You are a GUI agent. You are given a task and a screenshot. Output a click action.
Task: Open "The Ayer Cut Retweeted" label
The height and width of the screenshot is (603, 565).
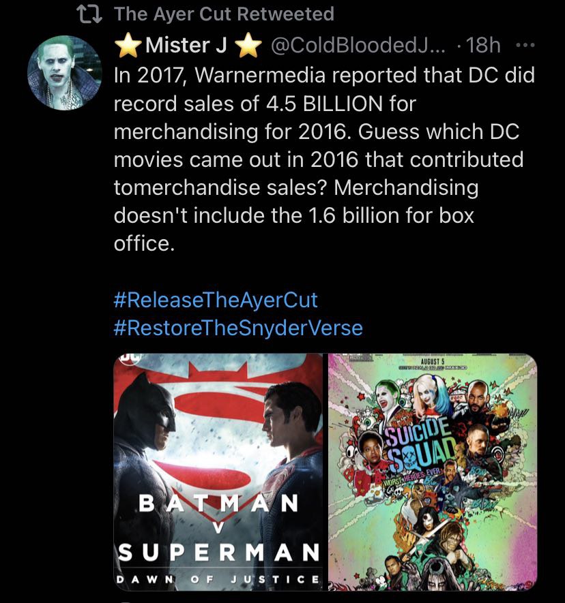(224, 14)
